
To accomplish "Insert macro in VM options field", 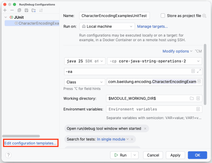I will pos(193,71).
